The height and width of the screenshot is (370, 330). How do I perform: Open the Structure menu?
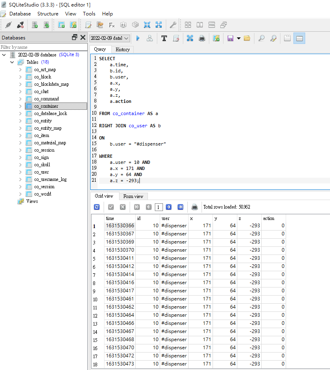(x=48, y=14)
